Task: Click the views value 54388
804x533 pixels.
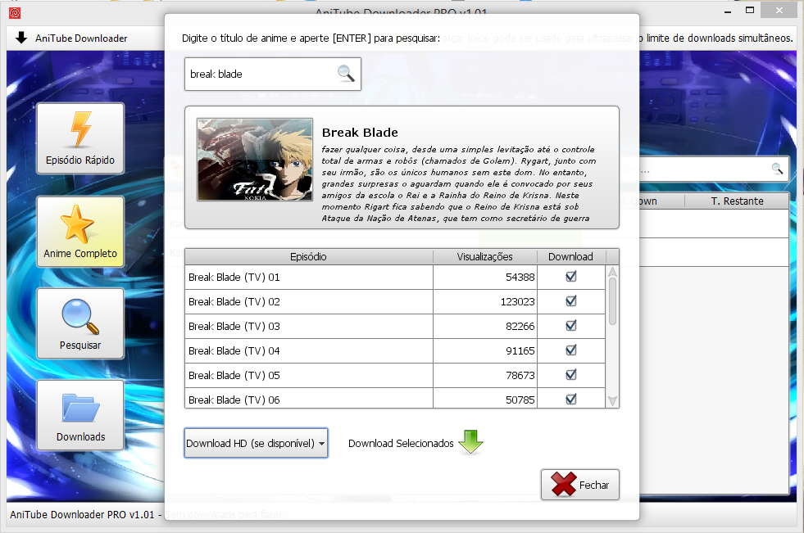Action: [520, 277]
